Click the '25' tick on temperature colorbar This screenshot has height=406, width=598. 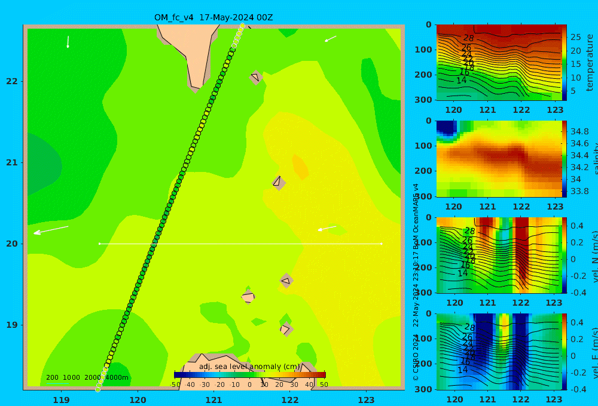click(576, 38)
